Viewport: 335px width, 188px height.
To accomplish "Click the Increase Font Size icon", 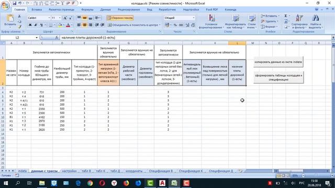I will [x=65, y=18].
